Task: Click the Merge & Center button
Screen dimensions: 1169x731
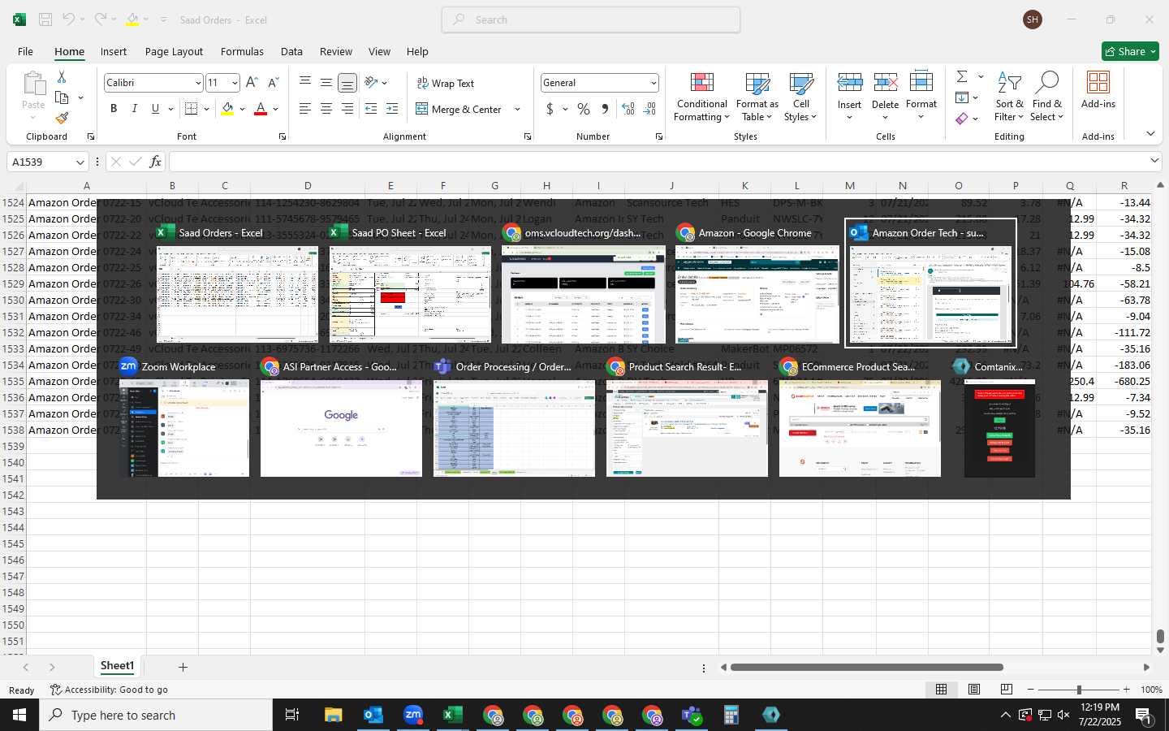Action: point(459,109)
